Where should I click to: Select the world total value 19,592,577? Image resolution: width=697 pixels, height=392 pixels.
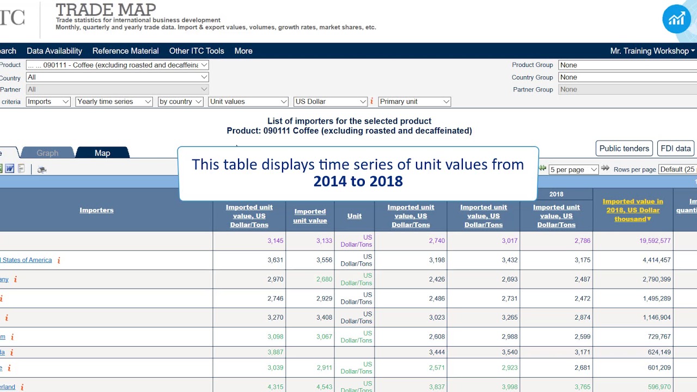click(656, 241)
